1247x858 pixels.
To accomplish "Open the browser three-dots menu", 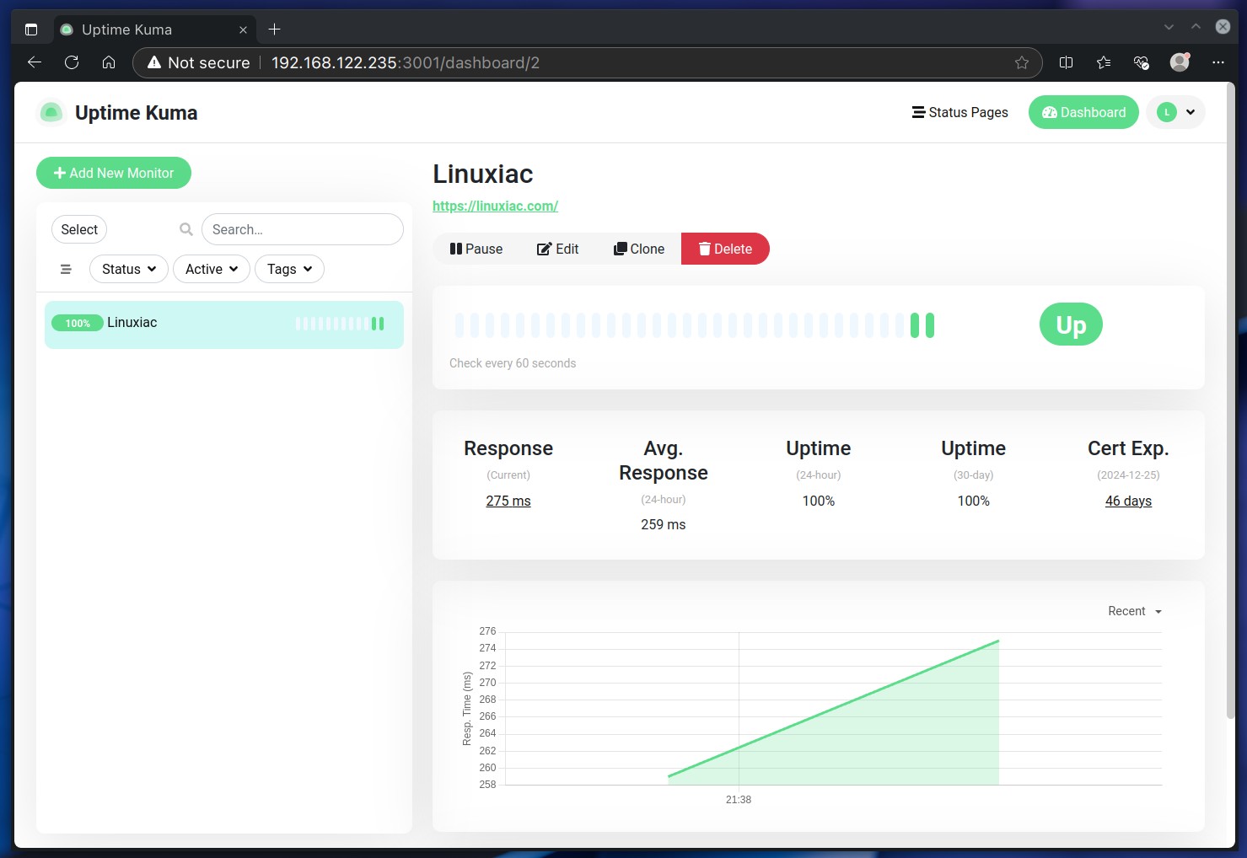I will (x=1218, y=62).
